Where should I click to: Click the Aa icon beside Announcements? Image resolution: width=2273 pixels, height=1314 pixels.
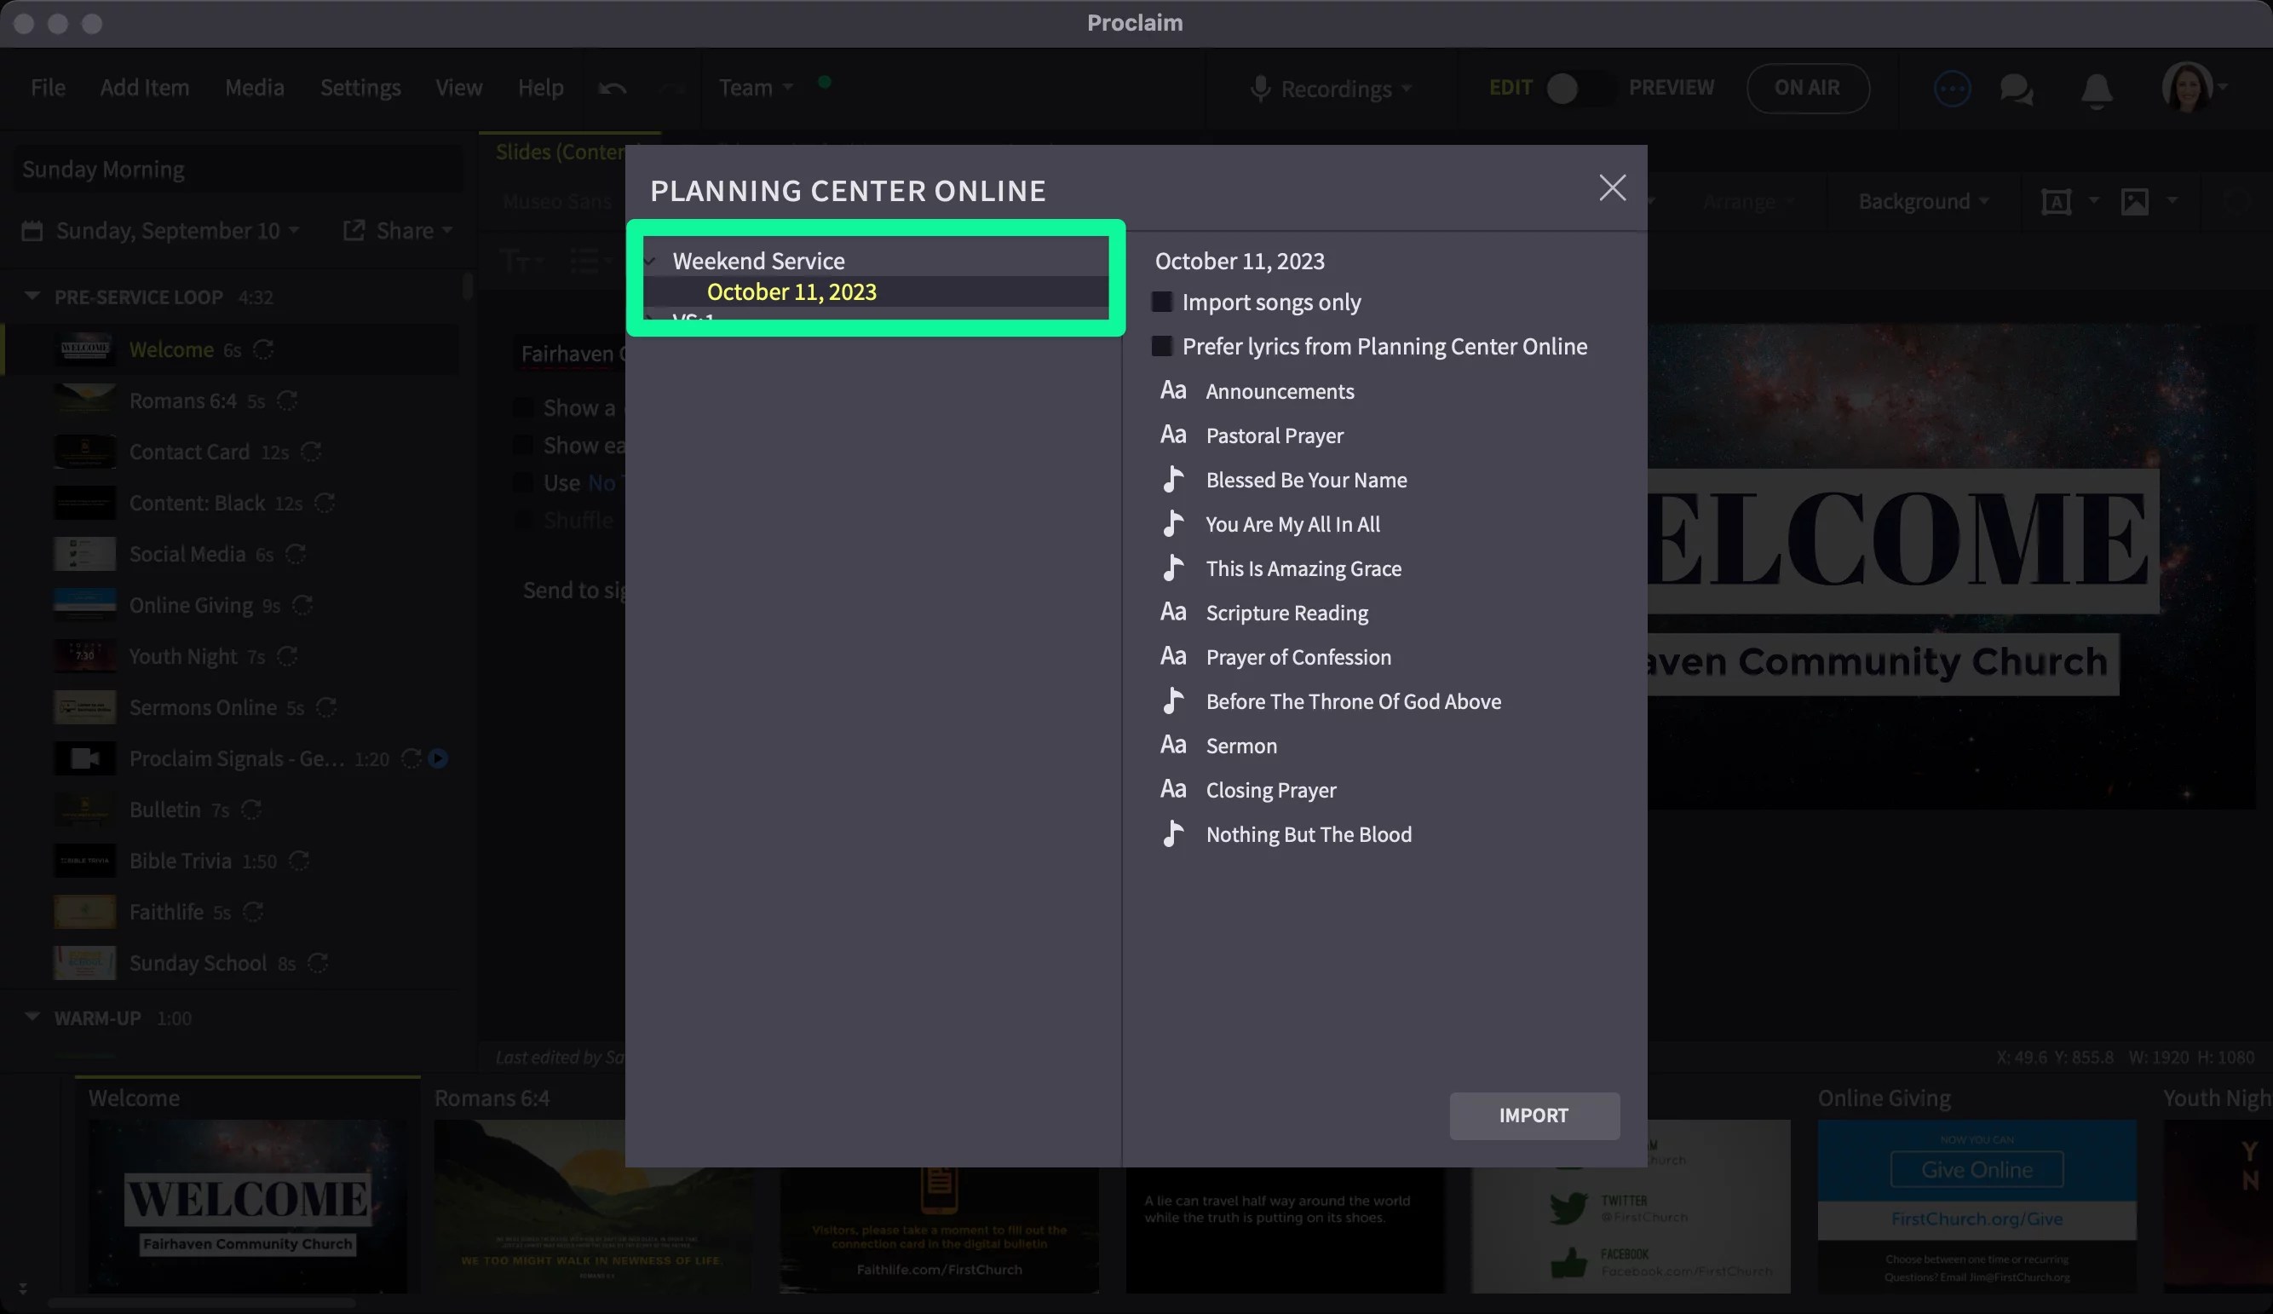pyautogui.click(x=1172, y=391)
